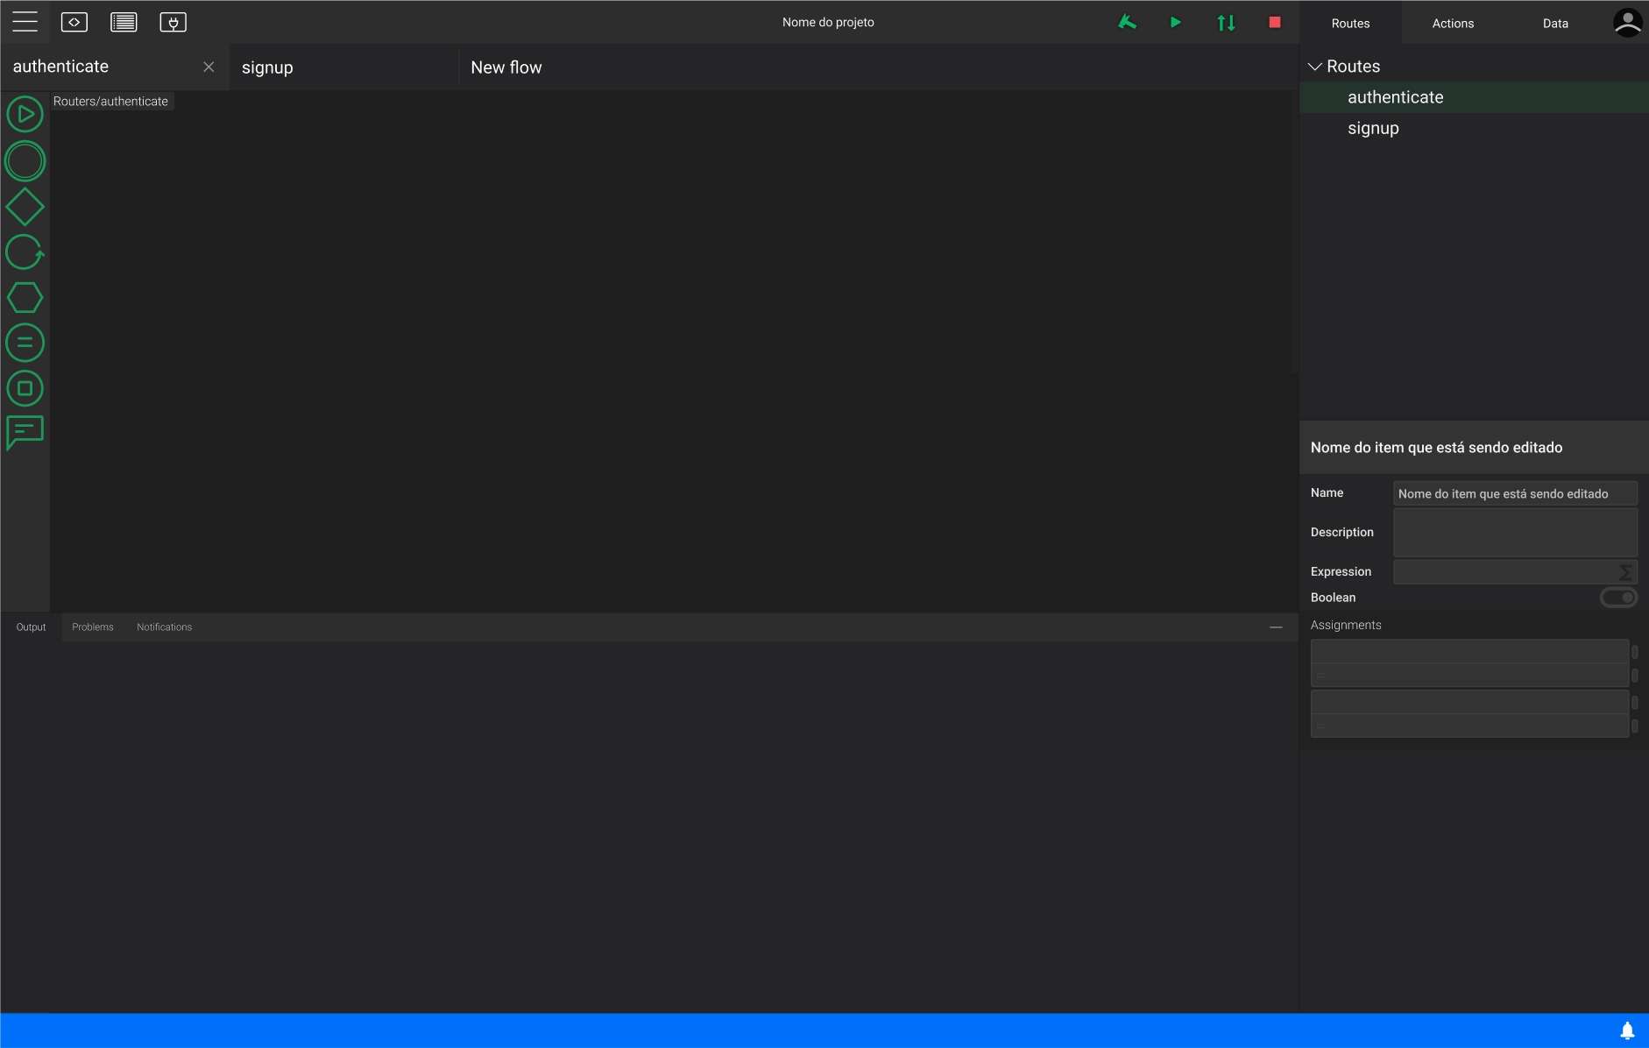Click the green up-down arrows sync icon
The width and height of the screenshot is (1649, 1048).
[x=1226, y=23]
